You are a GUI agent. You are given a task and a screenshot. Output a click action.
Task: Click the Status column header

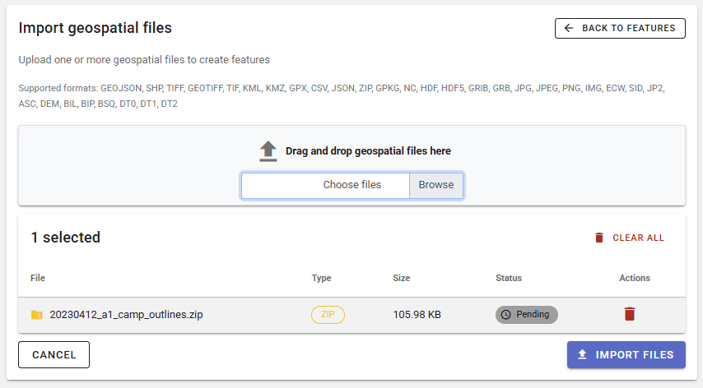[x=509, y=278]
